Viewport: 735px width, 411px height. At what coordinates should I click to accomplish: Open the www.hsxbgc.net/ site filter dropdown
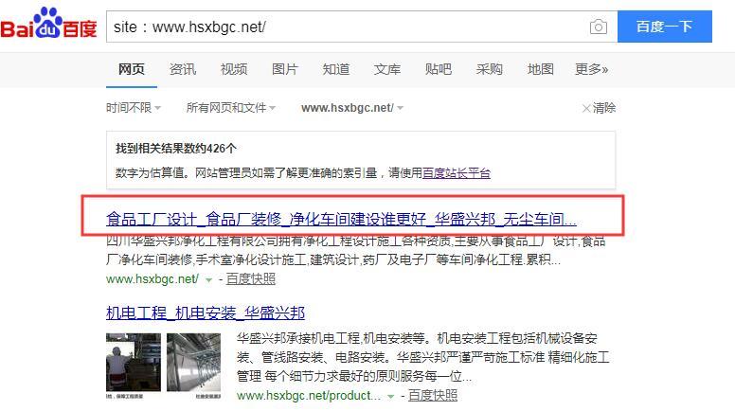pos(352,108)
